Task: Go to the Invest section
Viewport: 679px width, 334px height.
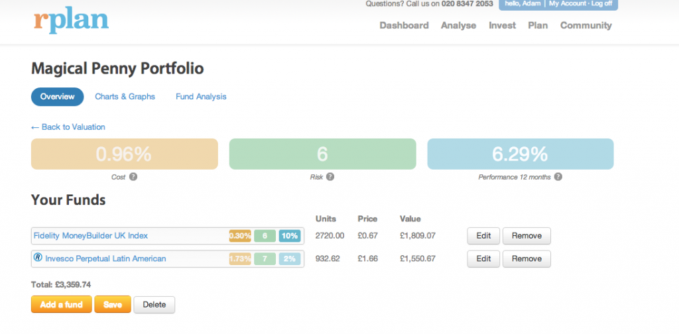Action: (503, 26)
